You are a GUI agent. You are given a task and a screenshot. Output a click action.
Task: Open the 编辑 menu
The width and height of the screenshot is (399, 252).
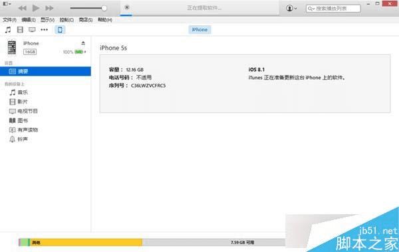[x=29, y=20]
